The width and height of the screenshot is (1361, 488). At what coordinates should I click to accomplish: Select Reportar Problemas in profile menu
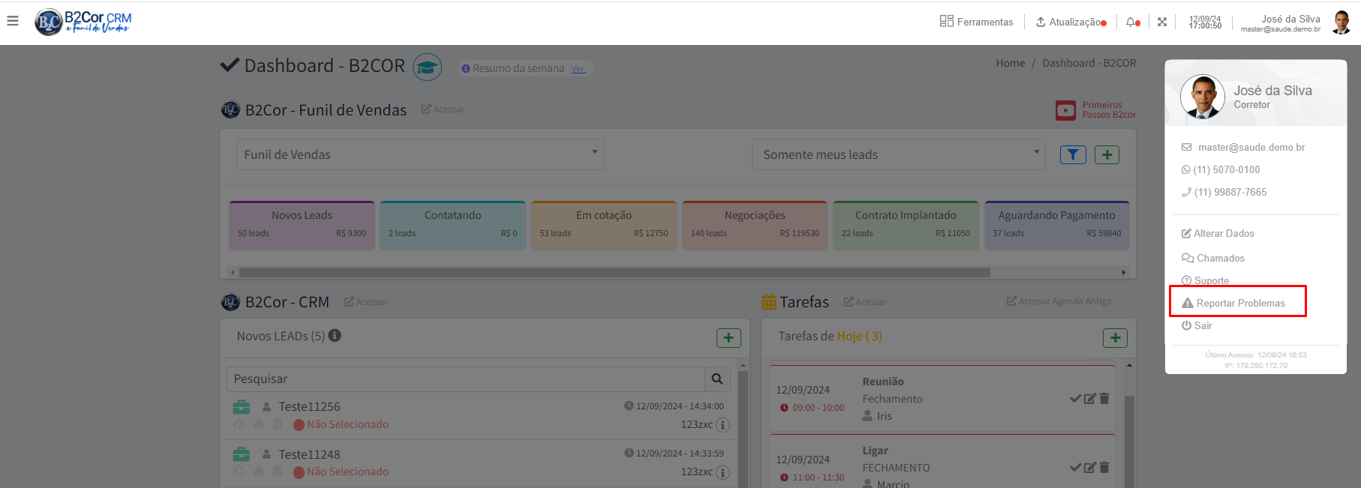coord(1239,303)
